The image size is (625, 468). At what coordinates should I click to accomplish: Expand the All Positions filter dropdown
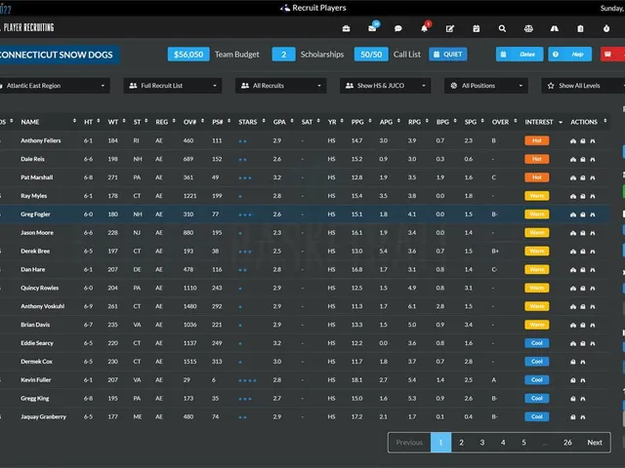point(486,86)
